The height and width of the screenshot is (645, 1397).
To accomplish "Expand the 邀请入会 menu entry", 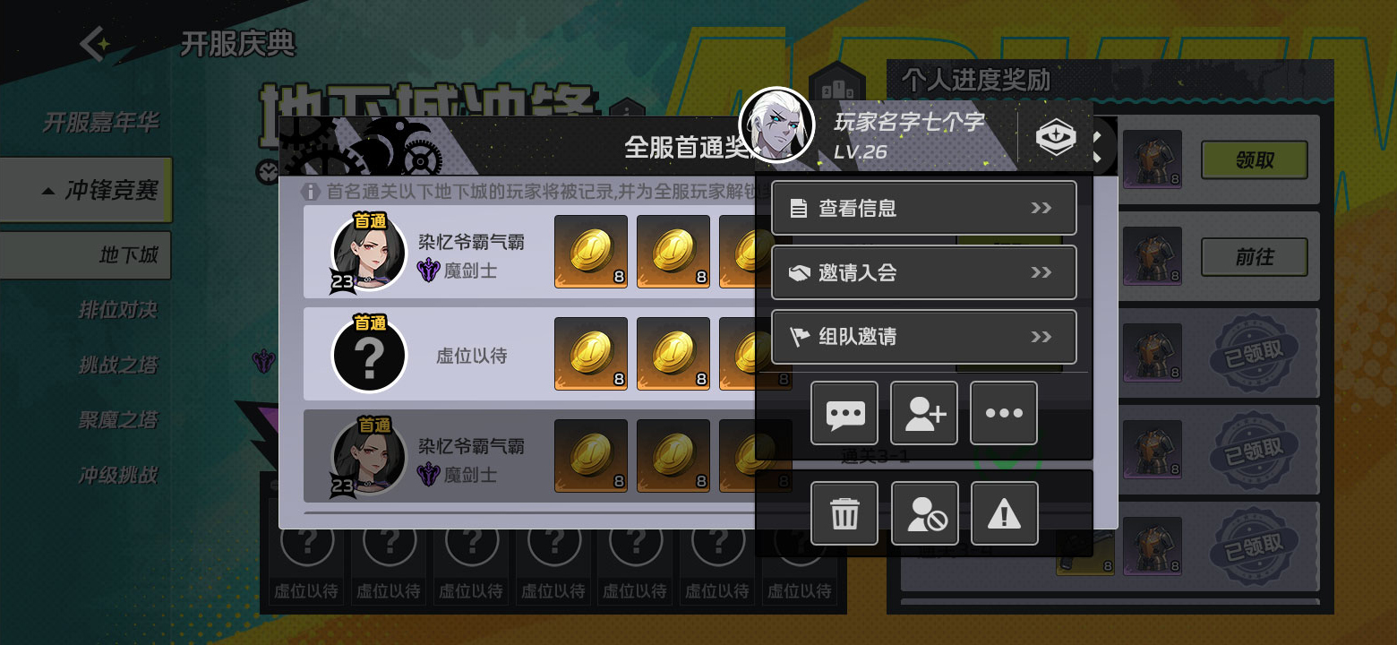I will click(x=924, y=272).
